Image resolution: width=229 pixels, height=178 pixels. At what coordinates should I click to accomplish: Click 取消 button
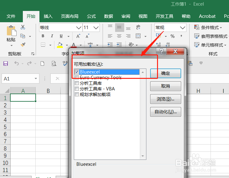click(x=165, y=86)
